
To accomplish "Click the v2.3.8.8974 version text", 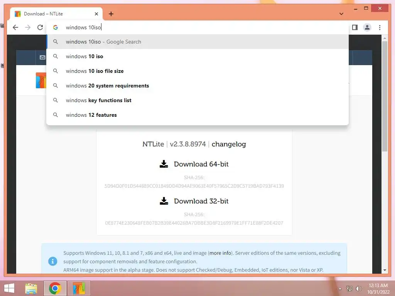I will coord(188,144).
